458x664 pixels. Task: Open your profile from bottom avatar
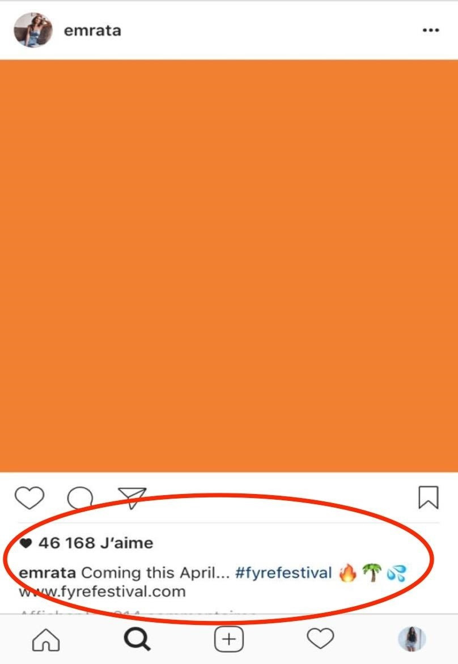(412, 639)
